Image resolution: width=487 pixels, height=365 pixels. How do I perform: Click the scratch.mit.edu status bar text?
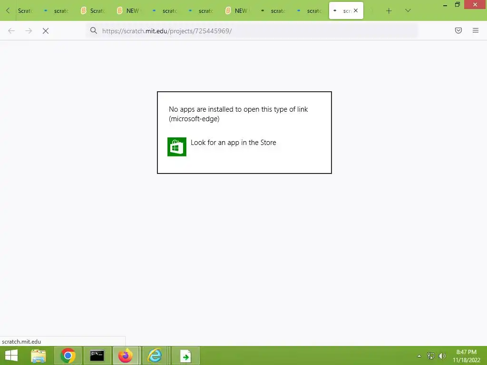(x=21, y=341)
